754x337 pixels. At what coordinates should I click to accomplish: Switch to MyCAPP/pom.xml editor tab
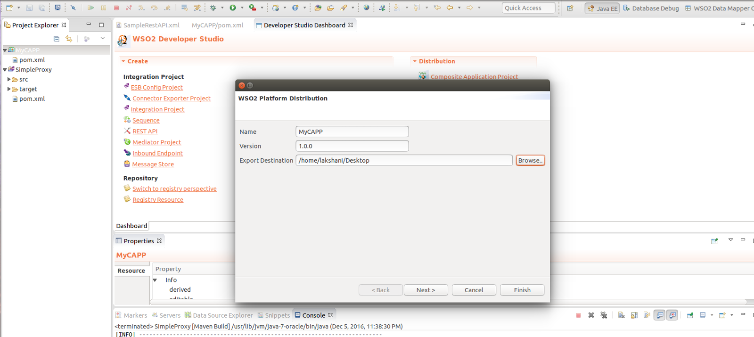click(217, 25)
